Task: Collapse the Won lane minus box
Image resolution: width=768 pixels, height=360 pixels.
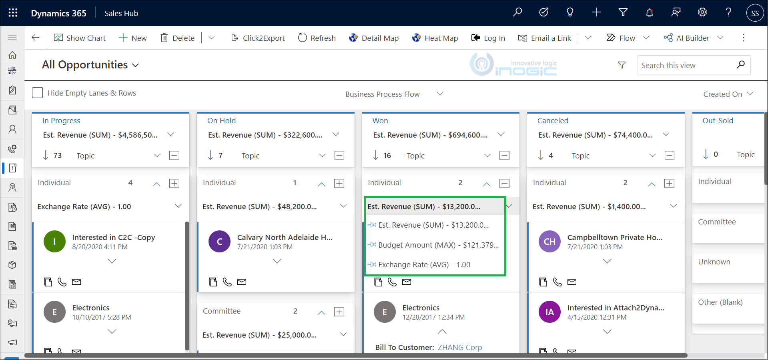Action: (505, 155)
